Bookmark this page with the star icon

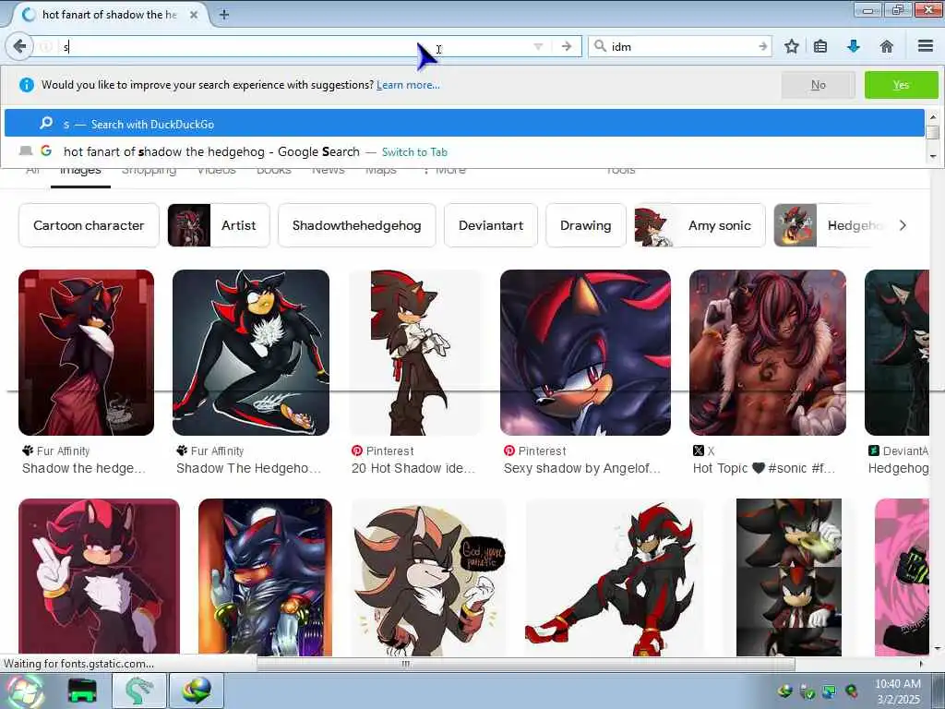(791, 46)
